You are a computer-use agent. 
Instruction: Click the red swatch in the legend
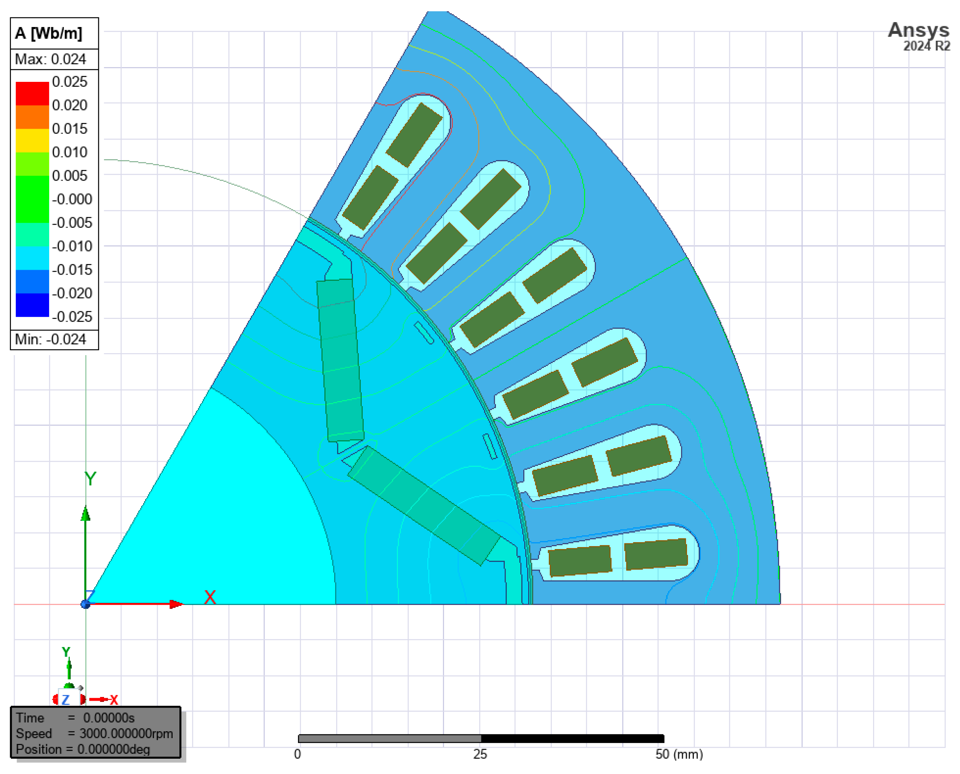pos(32,93)
